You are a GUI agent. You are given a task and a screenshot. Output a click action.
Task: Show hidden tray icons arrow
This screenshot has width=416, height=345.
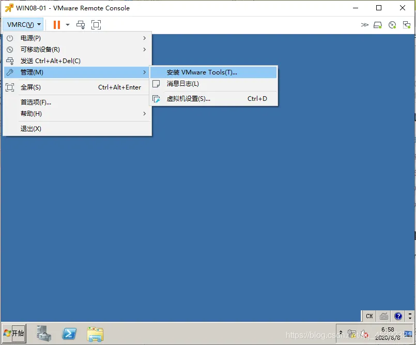point(341,333)
